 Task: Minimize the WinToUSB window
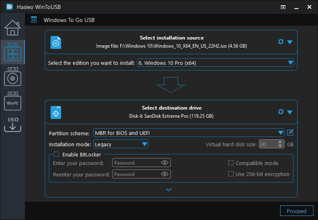(x=296, y=7)
